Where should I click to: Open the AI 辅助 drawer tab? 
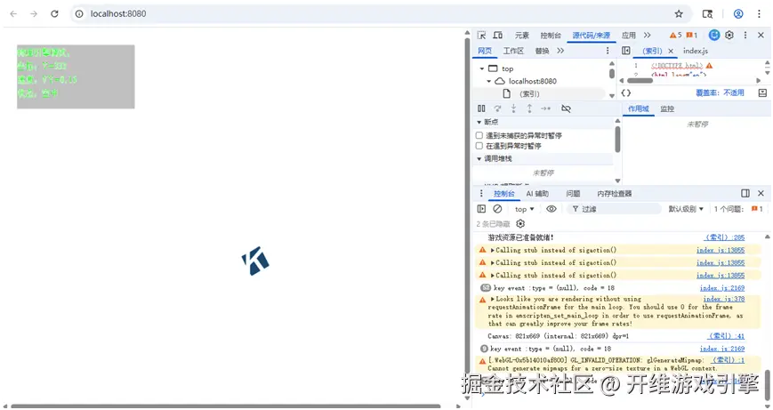537,194
